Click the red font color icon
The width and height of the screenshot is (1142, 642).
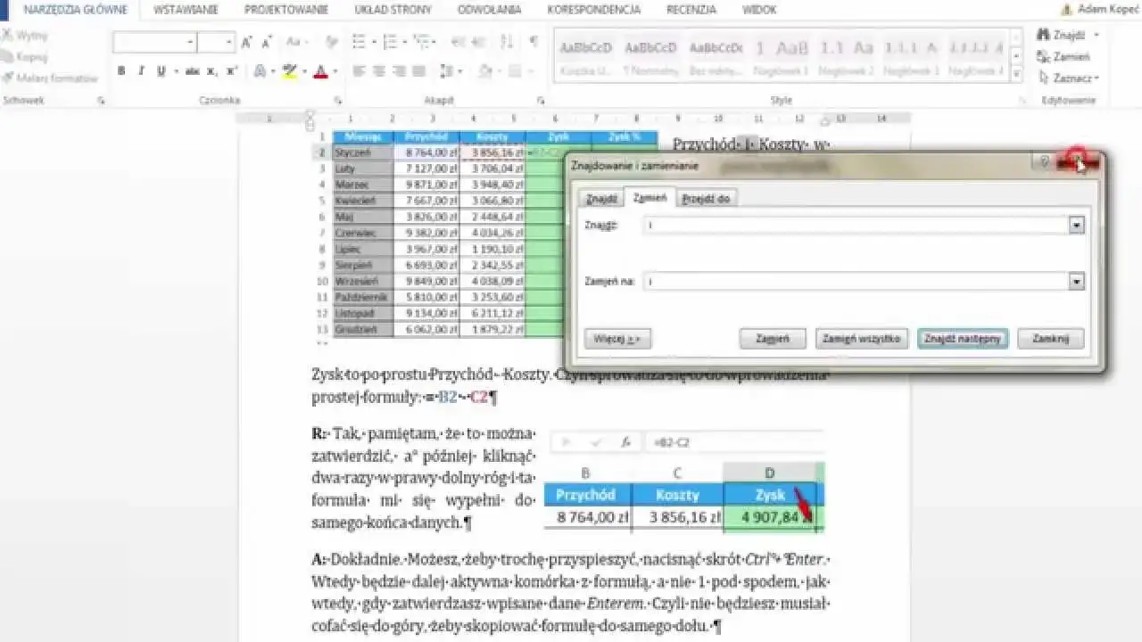(320, 71)
